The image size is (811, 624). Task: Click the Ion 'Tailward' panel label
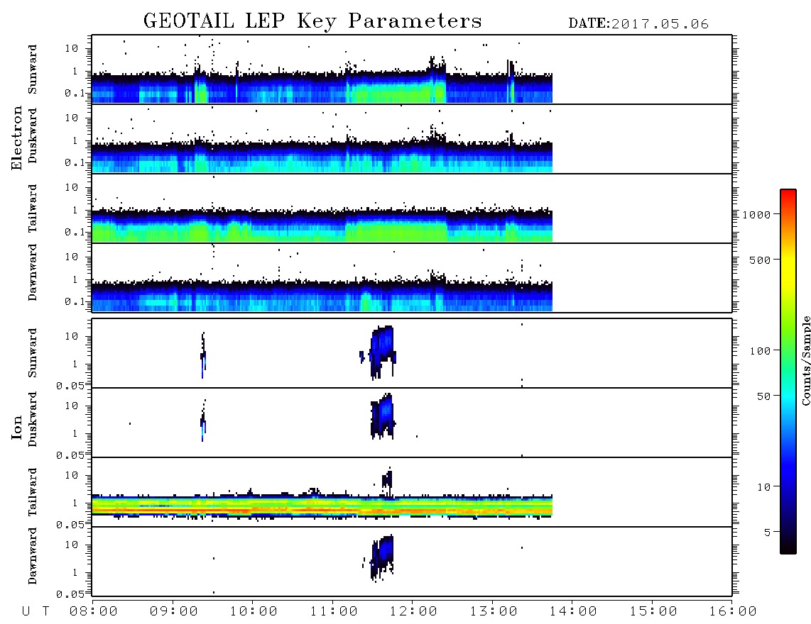click(x=32, y=492)
